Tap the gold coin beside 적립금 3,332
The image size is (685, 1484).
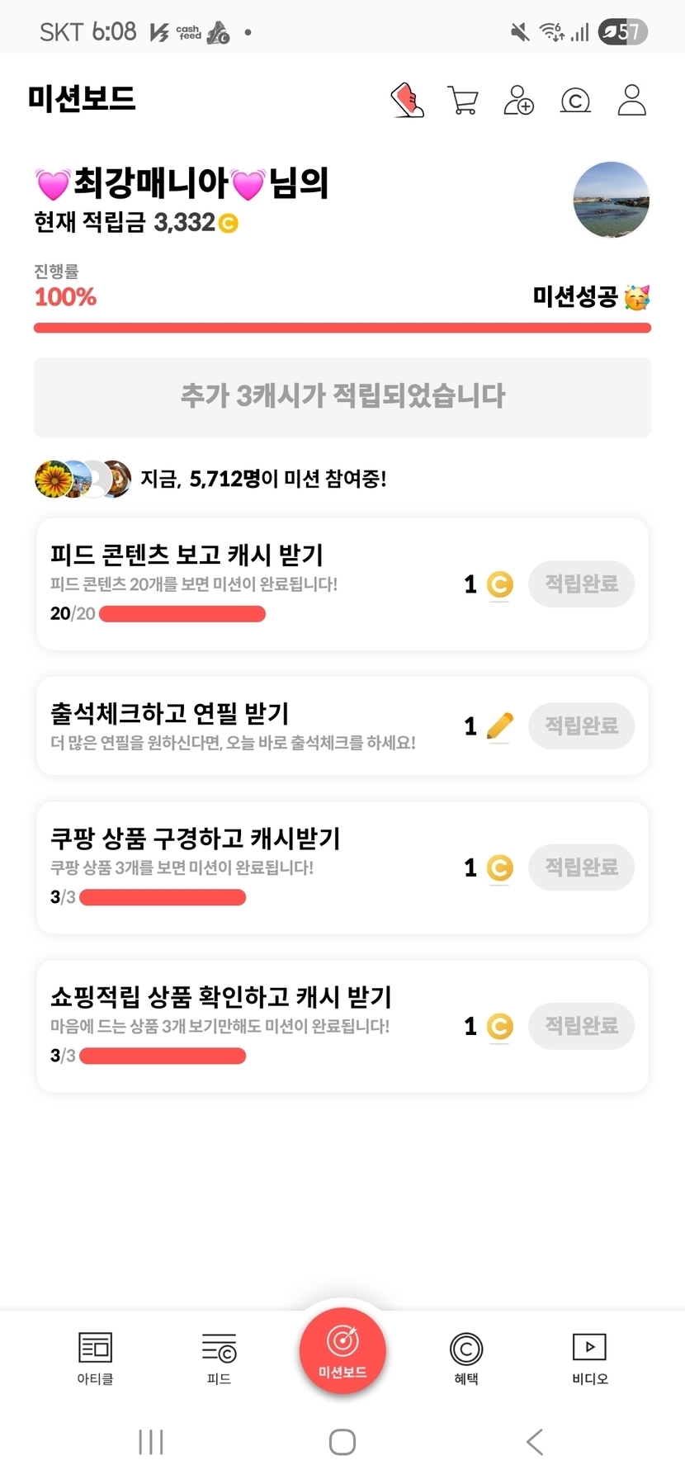point(229,223)
